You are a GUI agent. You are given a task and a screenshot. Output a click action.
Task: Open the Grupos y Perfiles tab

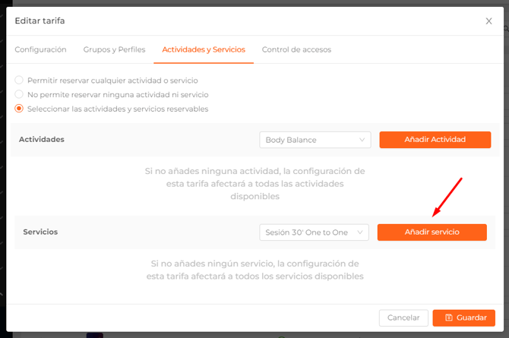115,49
